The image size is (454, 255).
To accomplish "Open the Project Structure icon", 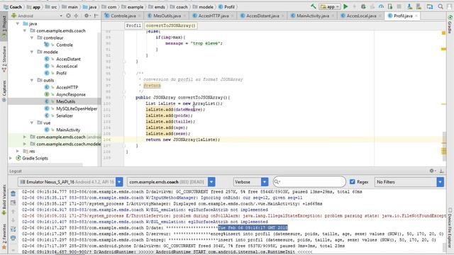I will (430, 6).
